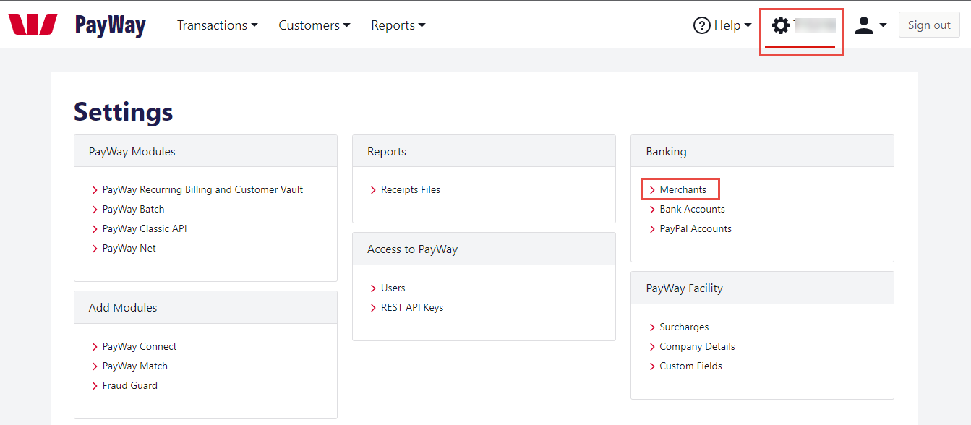Click the Reports panel heading
Image resolution: width=971 pixels, height=425 pixels.
[387, 152]
